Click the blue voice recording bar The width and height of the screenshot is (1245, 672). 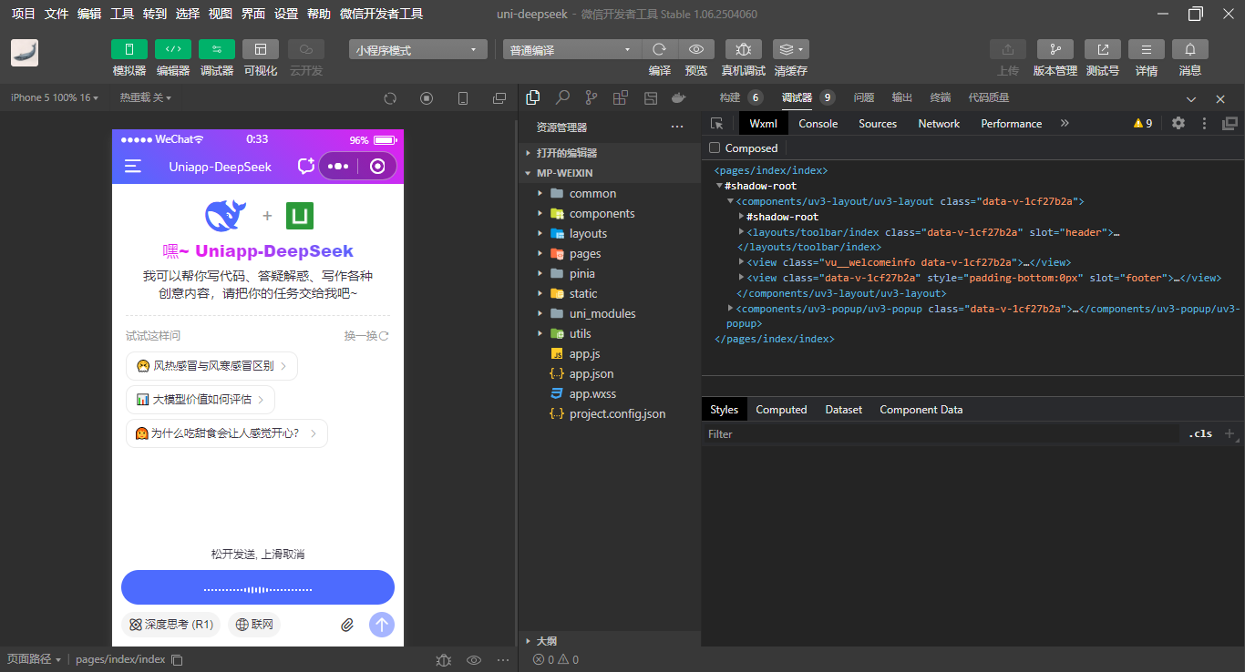(x=258, y=587)
